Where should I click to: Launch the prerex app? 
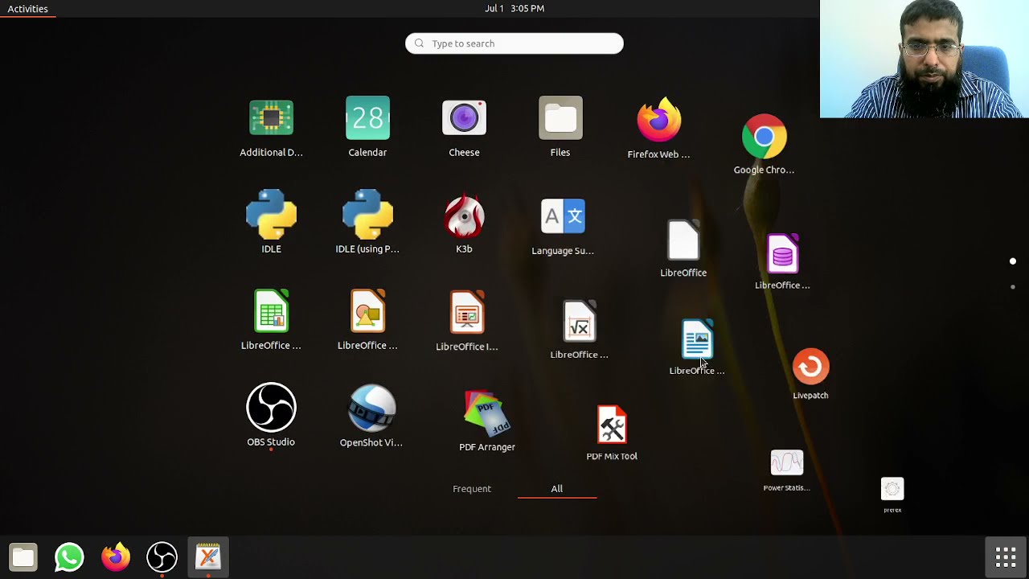point(892,489)
